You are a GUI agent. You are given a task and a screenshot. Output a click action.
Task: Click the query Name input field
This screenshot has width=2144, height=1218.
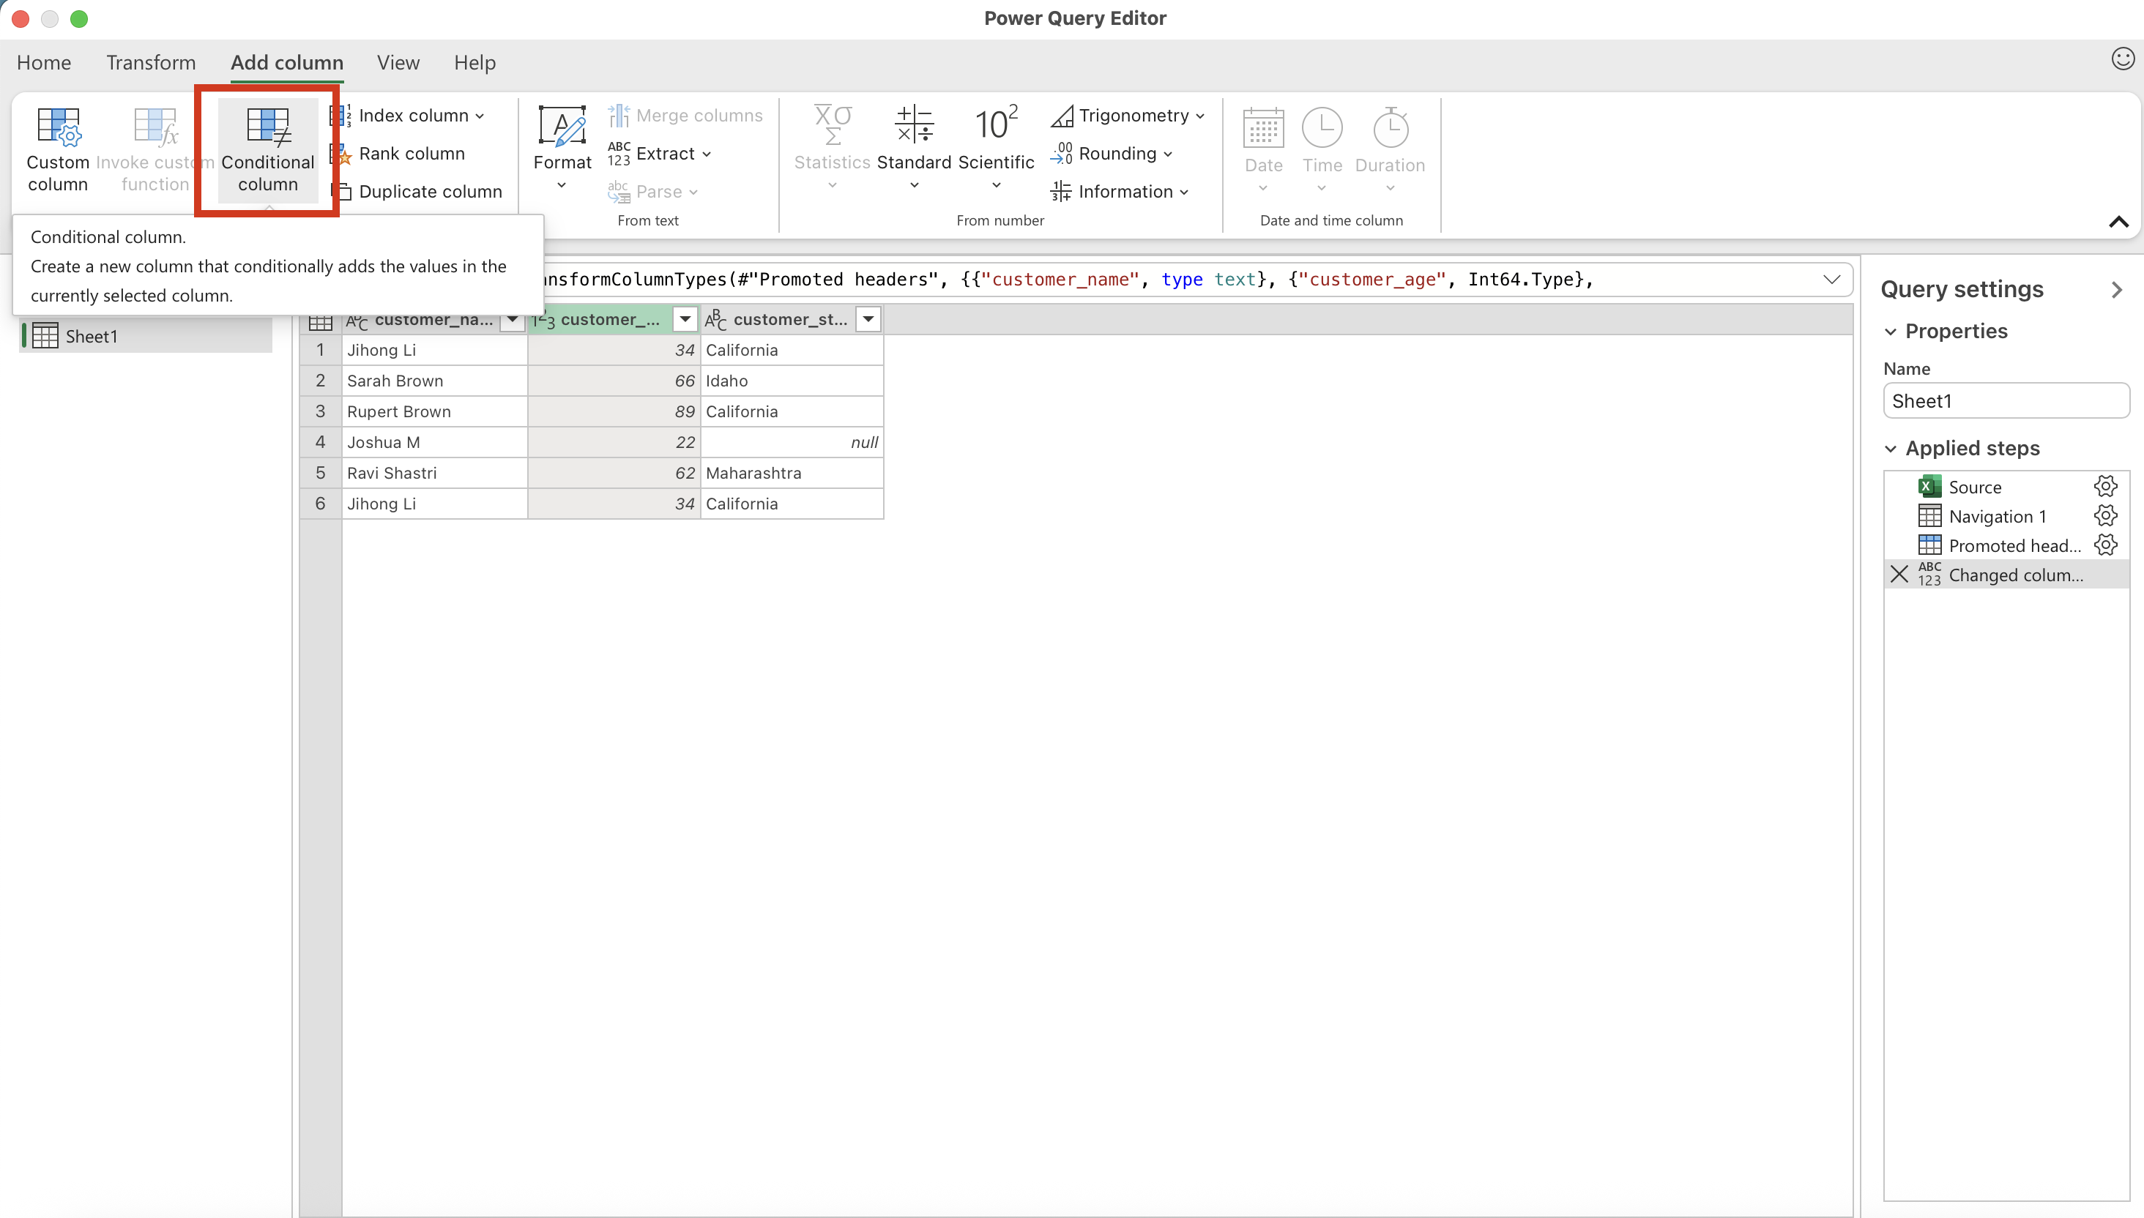pyautogui.click(x=2004, y=402)
